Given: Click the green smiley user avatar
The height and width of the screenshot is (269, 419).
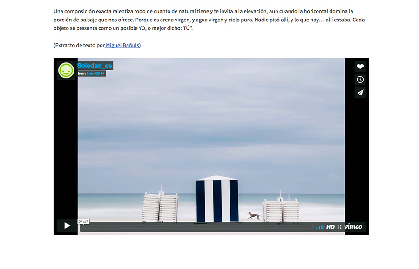Looking at the screenshot, I should [x=66, y=70].
